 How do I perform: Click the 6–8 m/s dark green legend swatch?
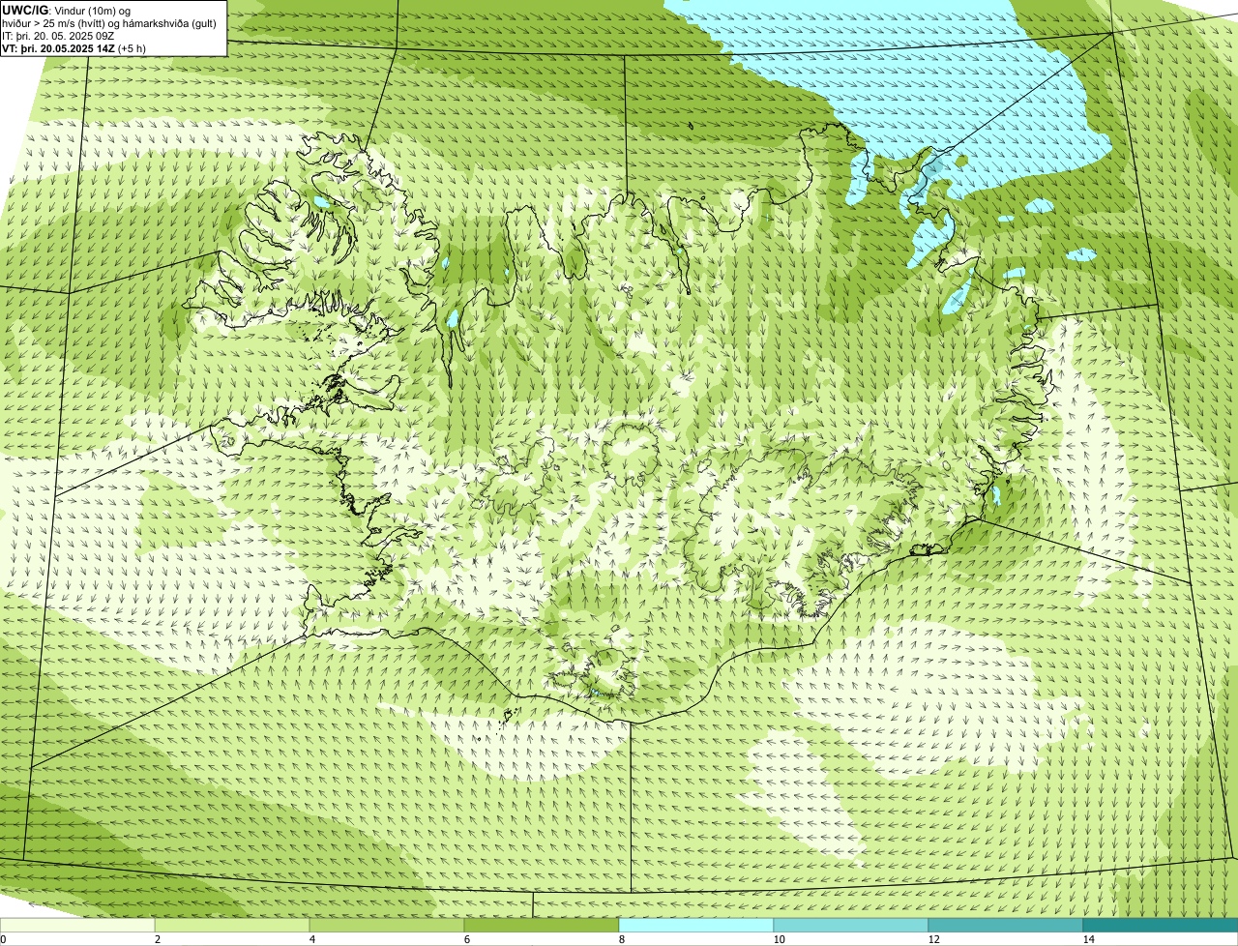point(542,926)
